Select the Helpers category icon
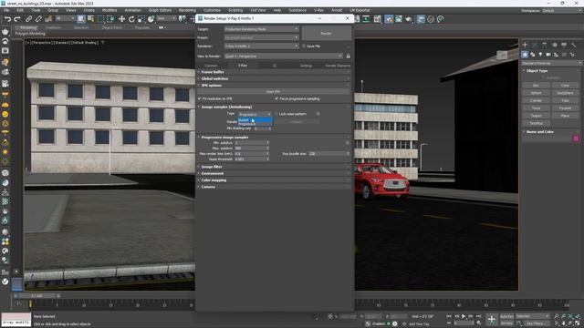 (557, 55)
